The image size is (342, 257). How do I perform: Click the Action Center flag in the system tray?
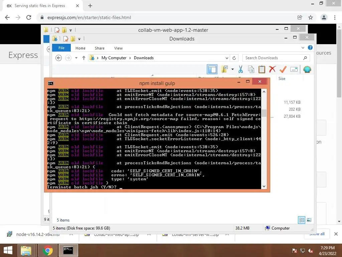coord(295,251)
